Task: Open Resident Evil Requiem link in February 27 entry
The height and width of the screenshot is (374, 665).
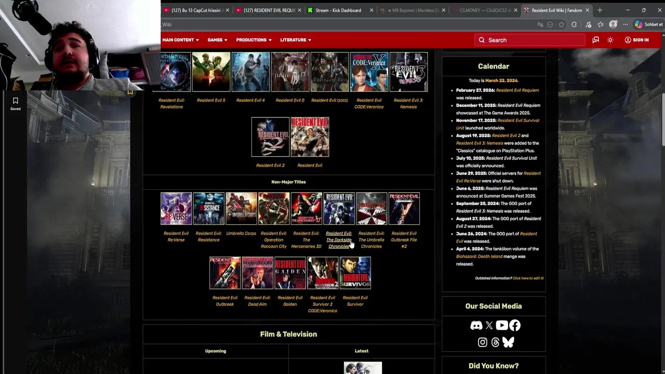Action: click(517, 90)
